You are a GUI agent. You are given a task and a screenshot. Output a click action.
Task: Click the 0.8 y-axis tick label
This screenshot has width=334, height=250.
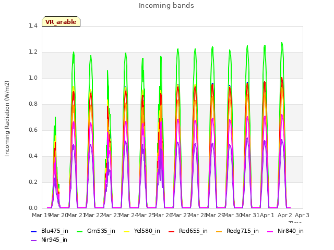(33, 104)
